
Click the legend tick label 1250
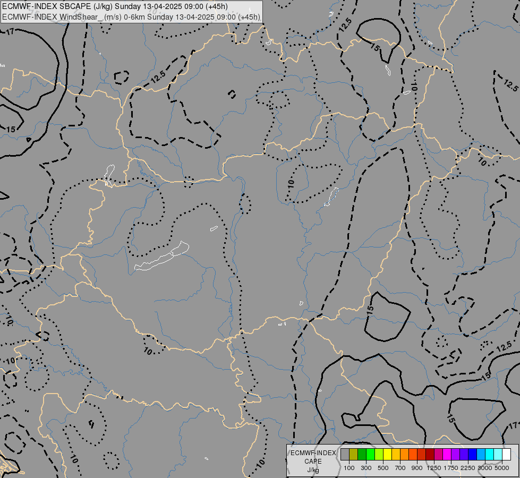(x=434, y=468)
